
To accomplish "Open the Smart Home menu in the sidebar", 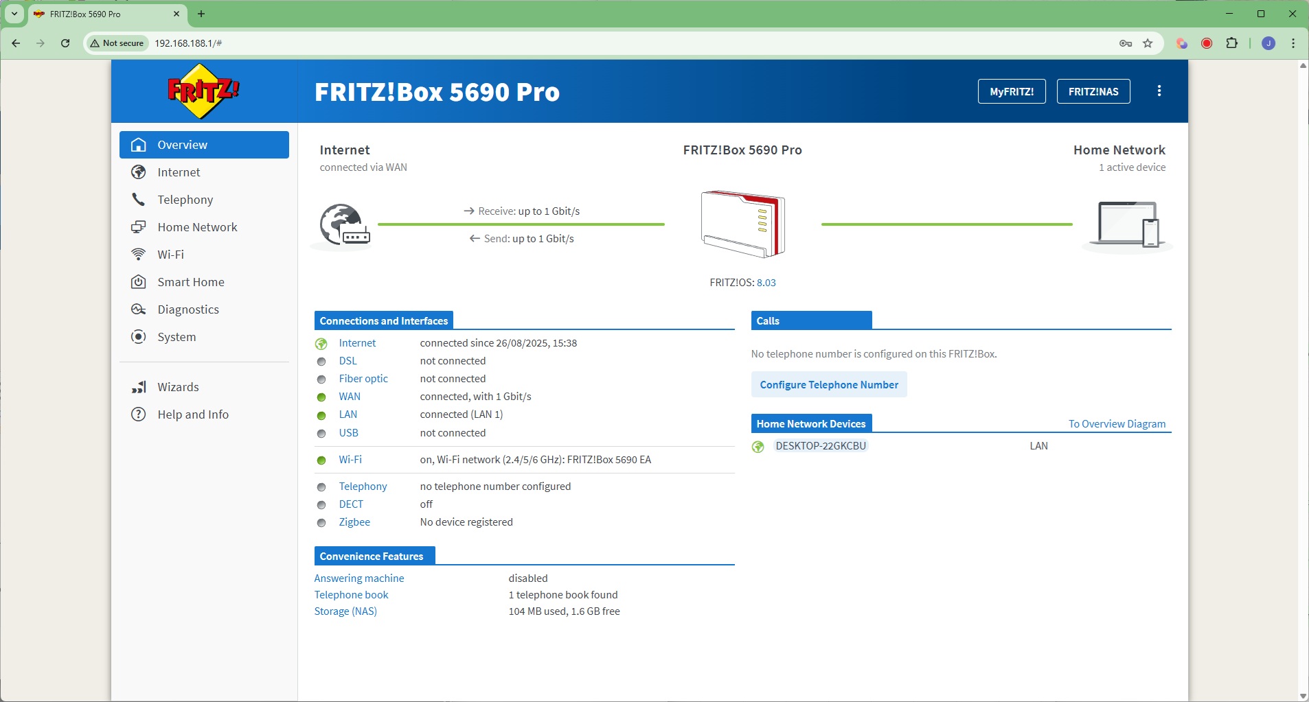I will [x=204, y=282].
